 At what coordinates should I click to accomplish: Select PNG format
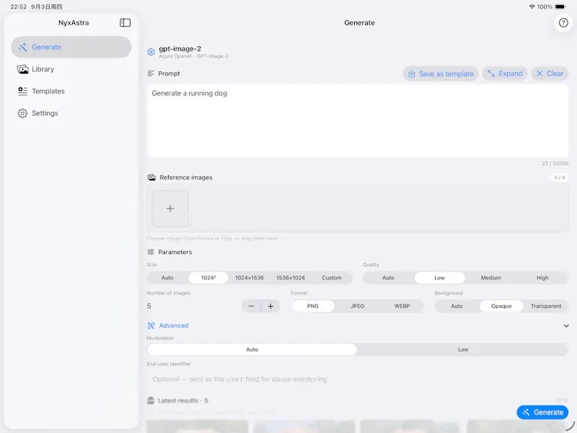tap(313, 306)
